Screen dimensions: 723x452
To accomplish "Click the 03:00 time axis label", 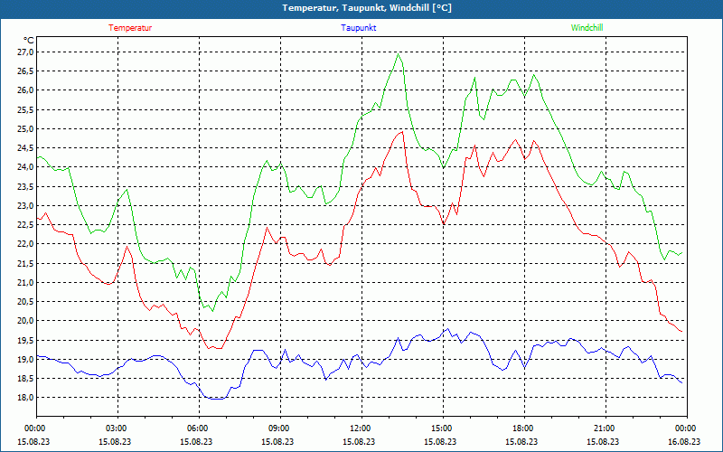I will coord(117,428).
